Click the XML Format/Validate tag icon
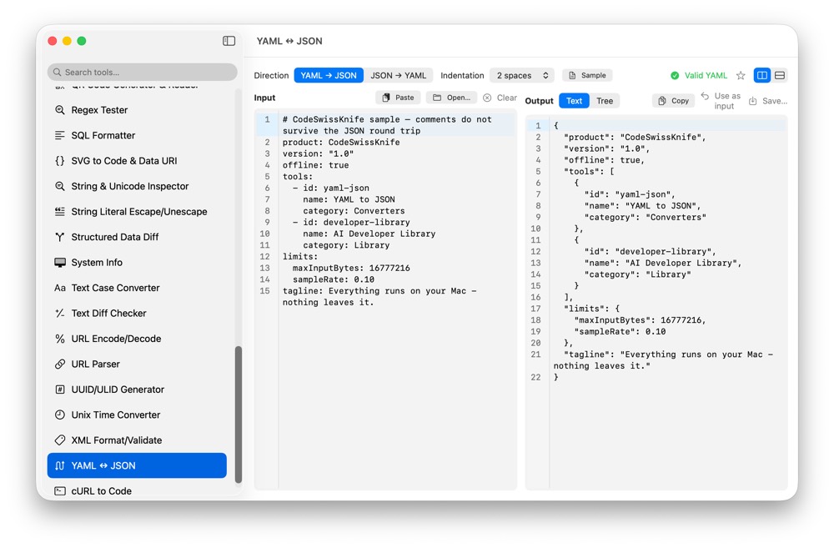Screen dimensions: 834x548 click(59, 440)
